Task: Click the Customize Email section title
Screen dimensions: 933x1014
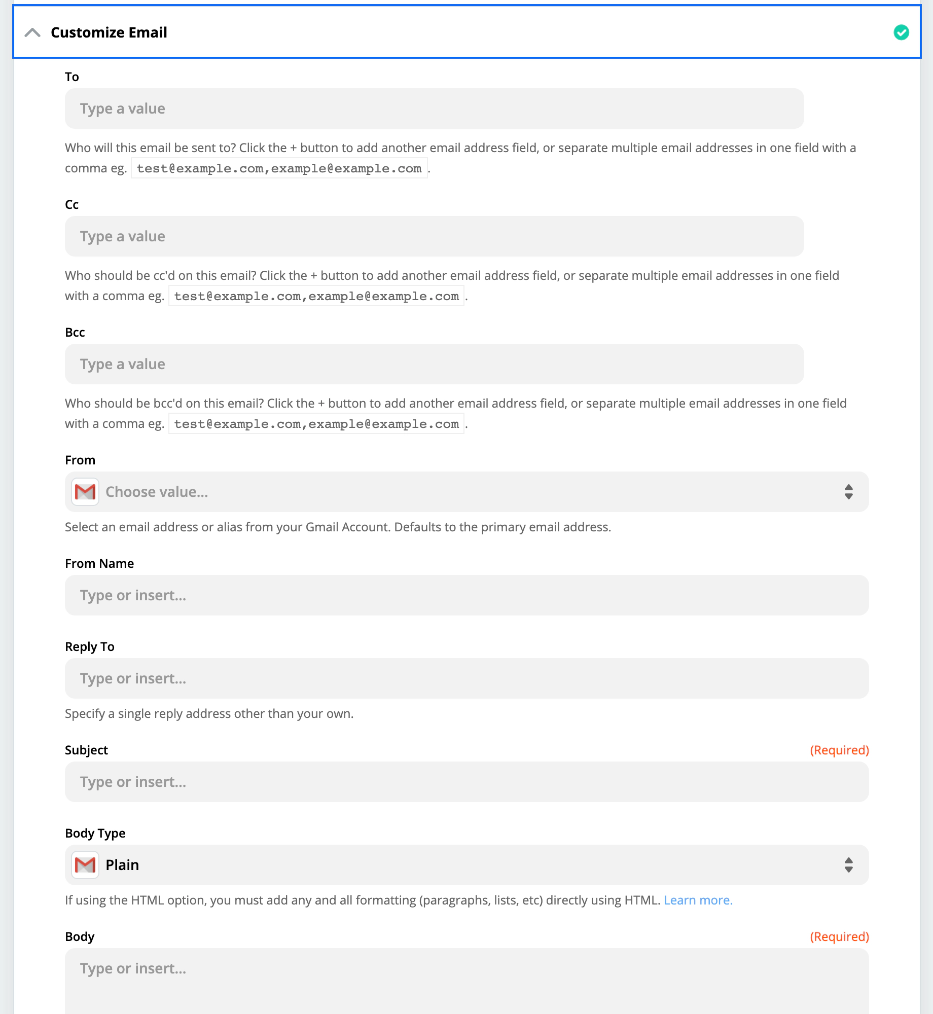Action: point(109,33)
